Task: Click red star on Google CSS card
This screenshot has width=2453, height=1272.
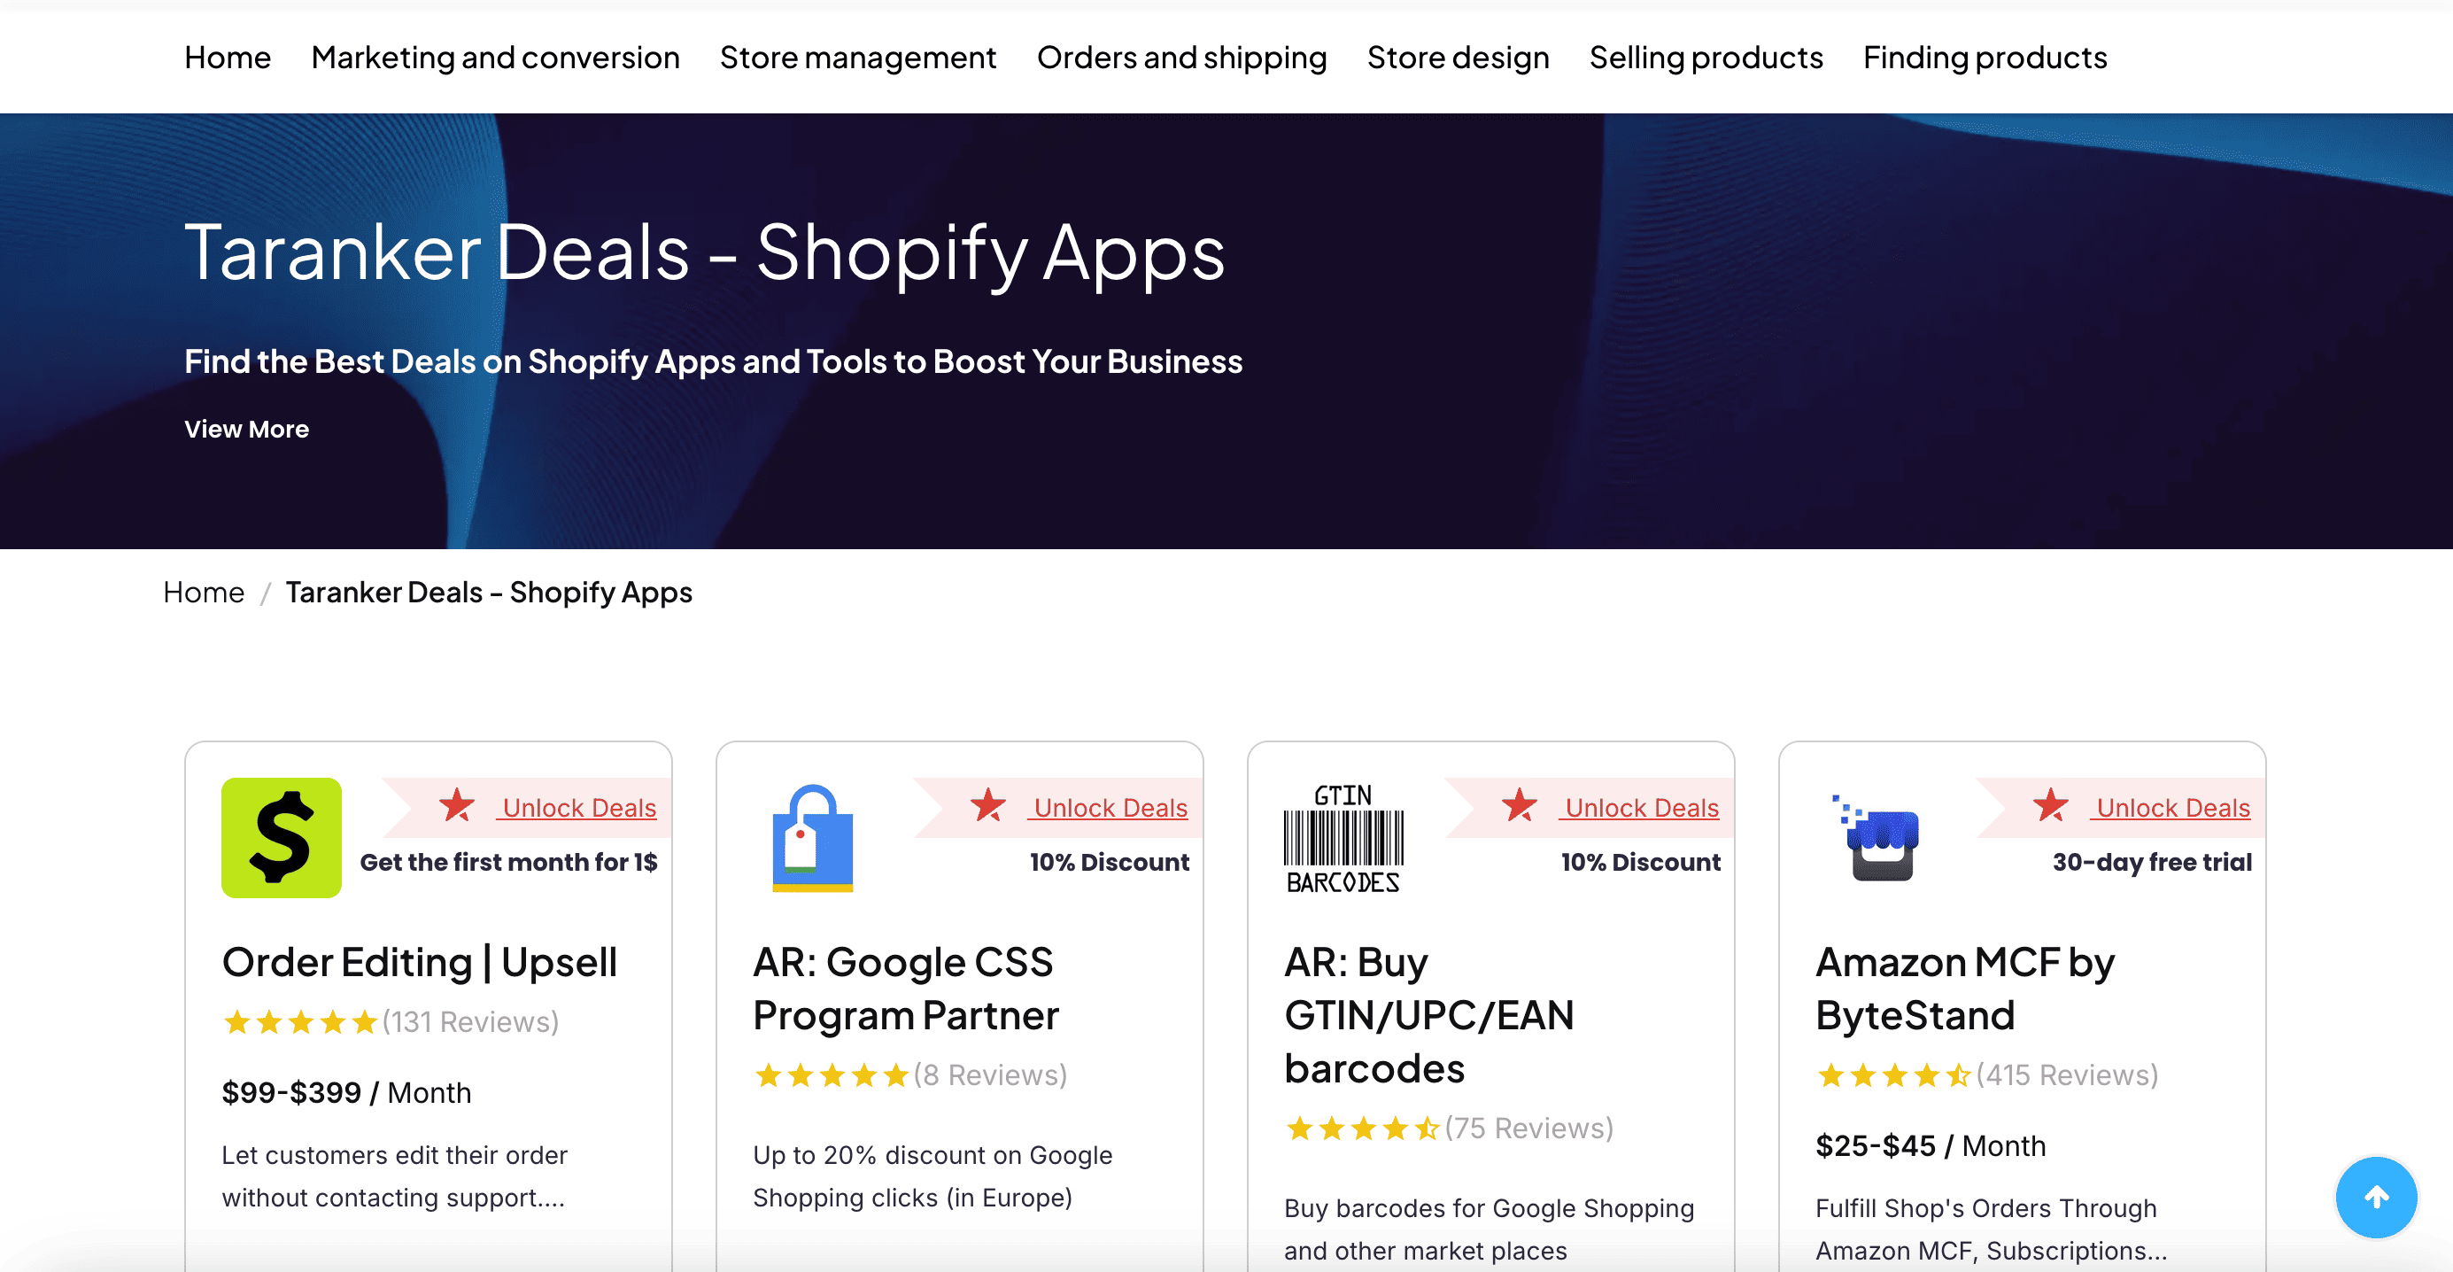Action: [988, 805]
